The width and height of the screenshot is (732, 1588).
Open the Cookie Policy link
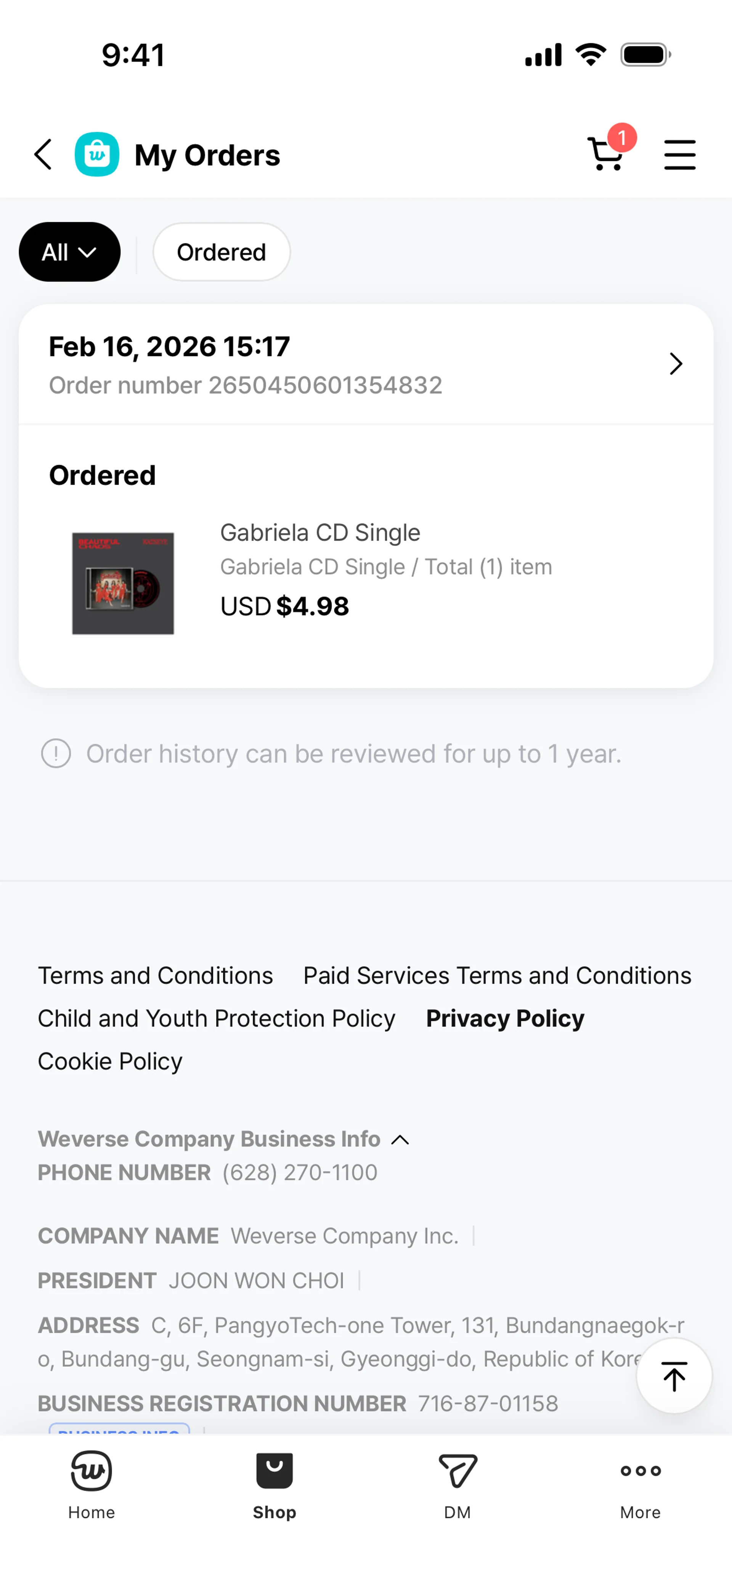110,1061
